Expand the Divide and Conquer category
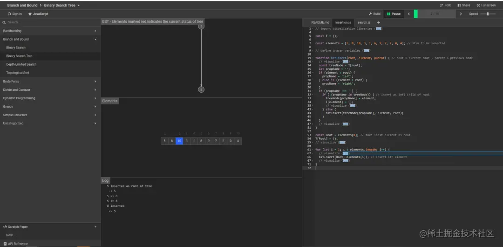Image resolution: width=503 pixels, height=247 pixels. (50, 89)
